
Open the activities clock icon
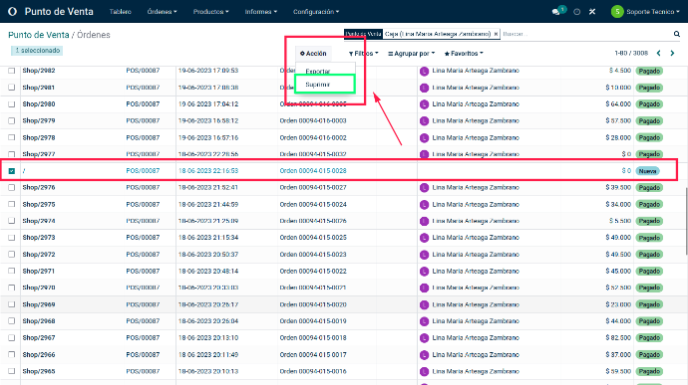tap(577, 12)
